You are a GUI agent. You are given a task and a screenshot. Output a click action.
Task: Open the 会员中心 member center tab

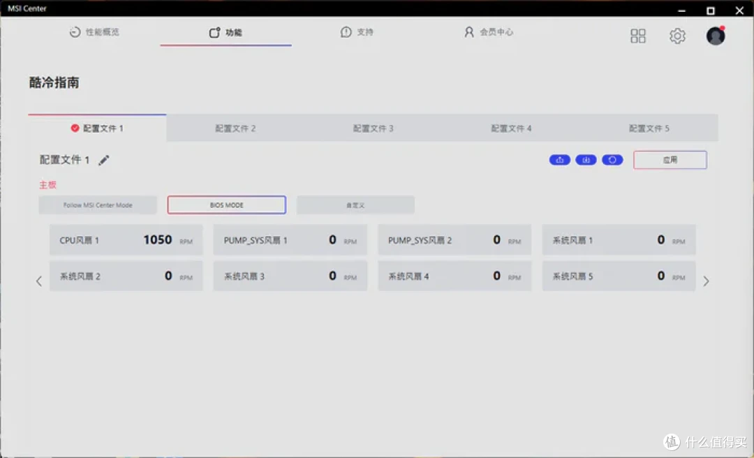pos(489,32)
